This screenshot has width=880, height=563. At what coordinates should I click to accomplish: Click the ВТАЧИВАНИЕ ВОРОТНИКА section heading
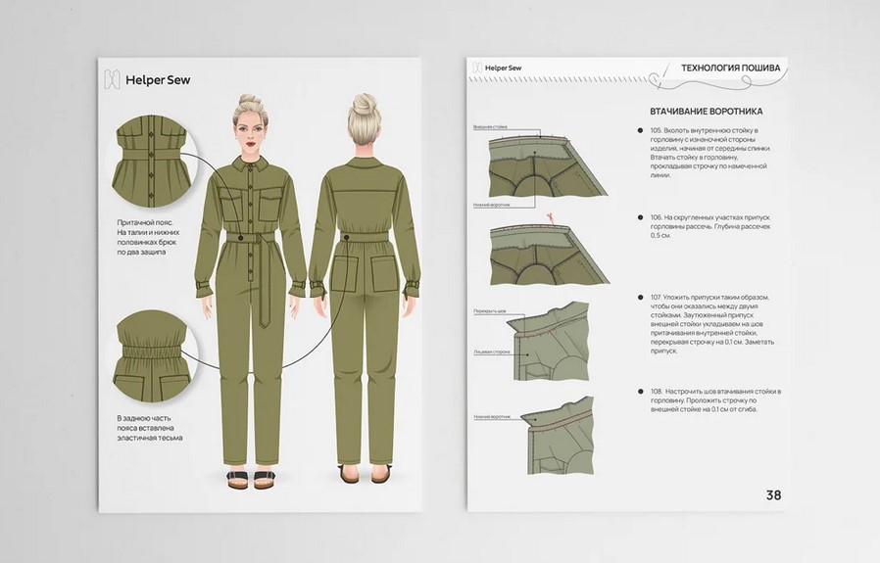706,111
